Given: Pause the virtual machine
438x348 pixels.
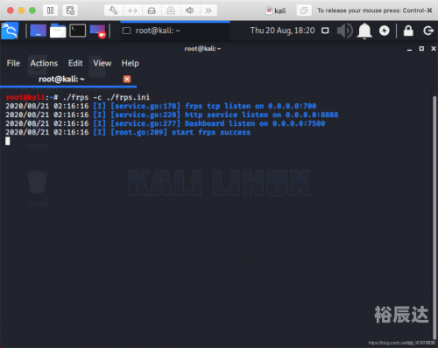Looking at the screenshot, I should click(x=51, y=10).
